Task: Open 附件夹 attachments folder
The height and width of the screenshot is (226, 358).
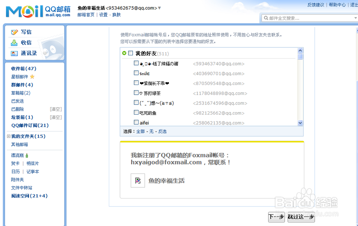Action: point(18,180)
